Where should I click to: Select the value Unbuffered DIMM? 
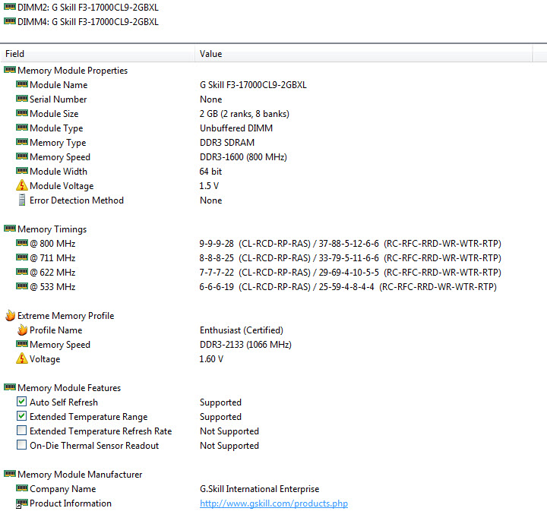(x=236, y=128)
